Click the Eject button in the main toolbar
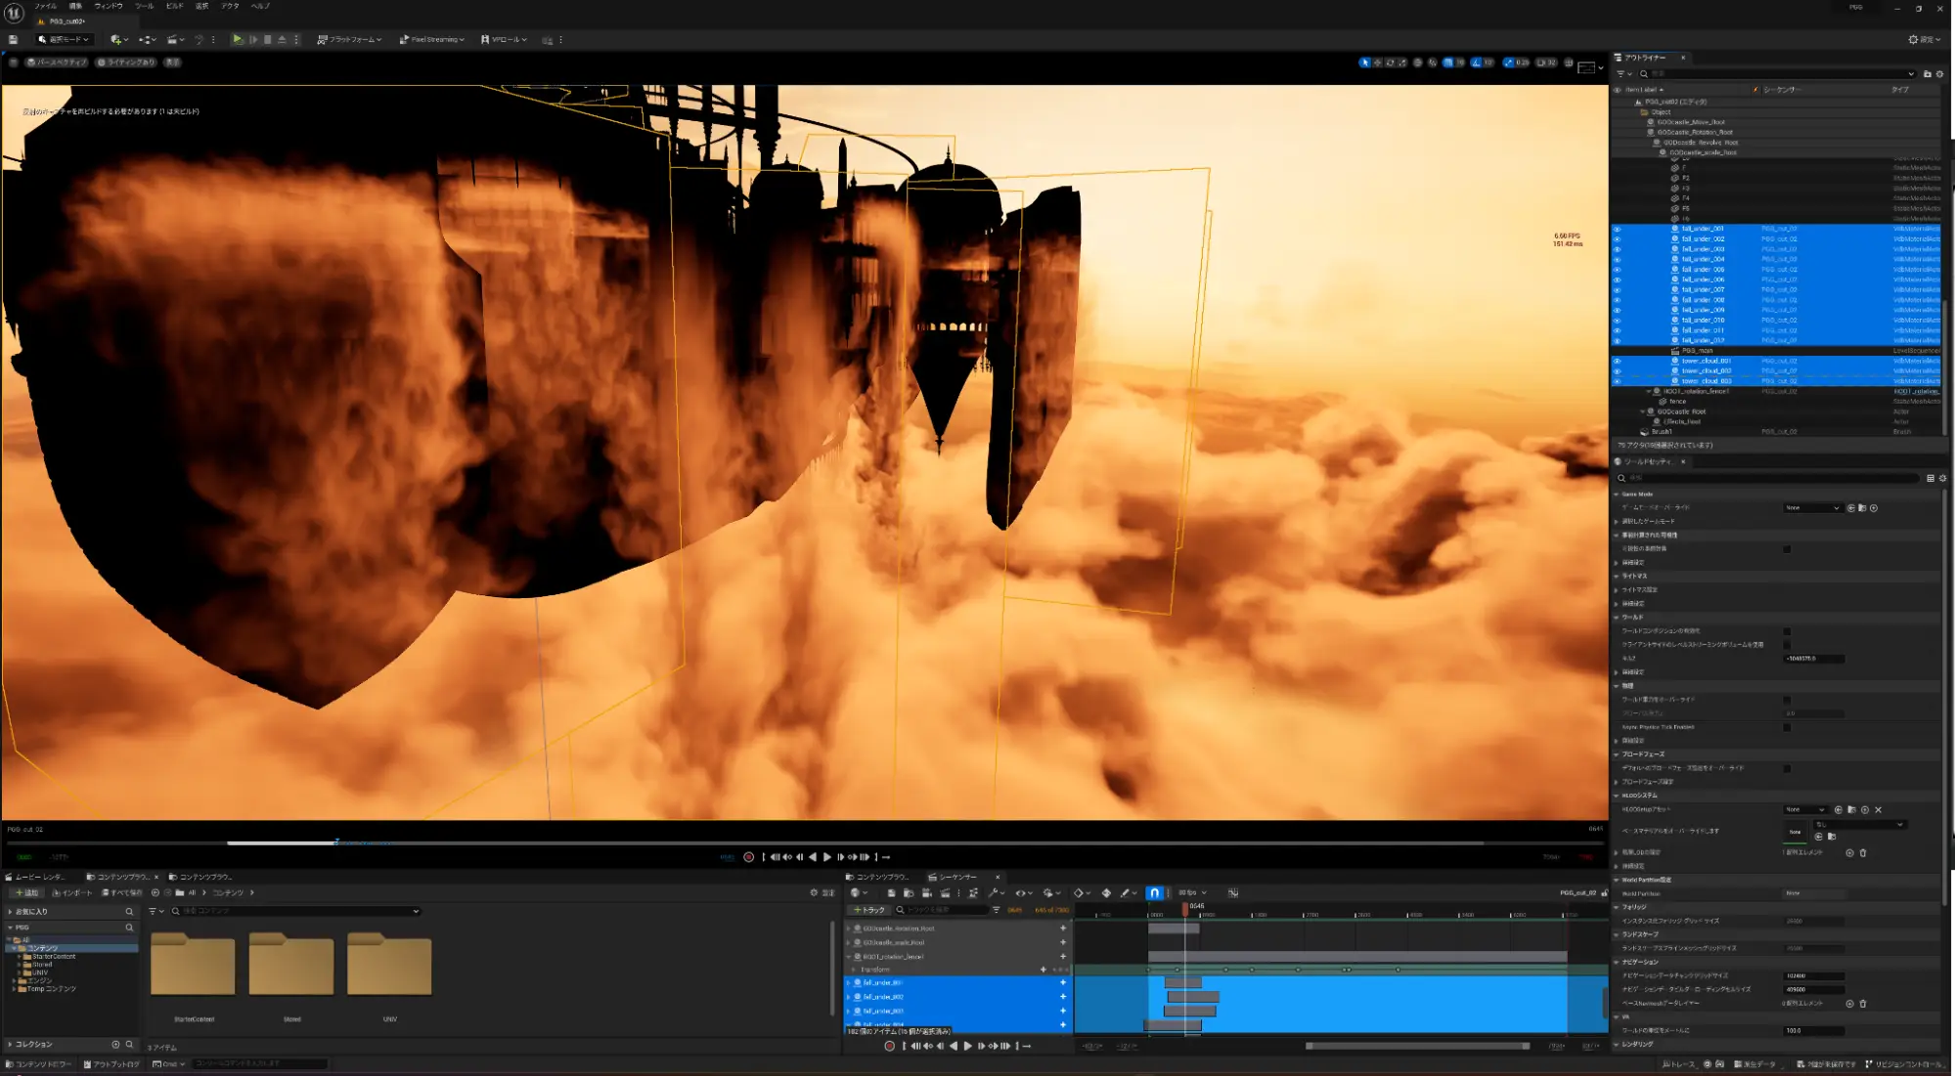 (x=283, y=40)
